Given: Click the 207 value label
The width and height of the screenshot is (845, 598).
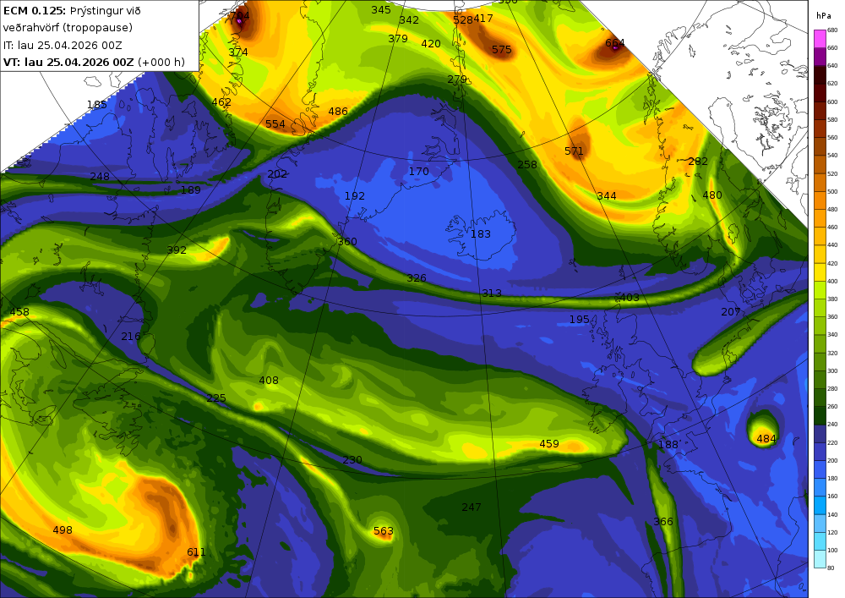Looking at the screenshot, I should click(x=731, y=311).
